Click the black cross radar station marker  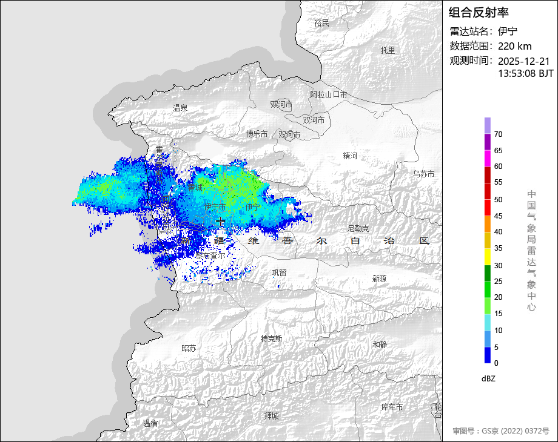pos(221,222)
